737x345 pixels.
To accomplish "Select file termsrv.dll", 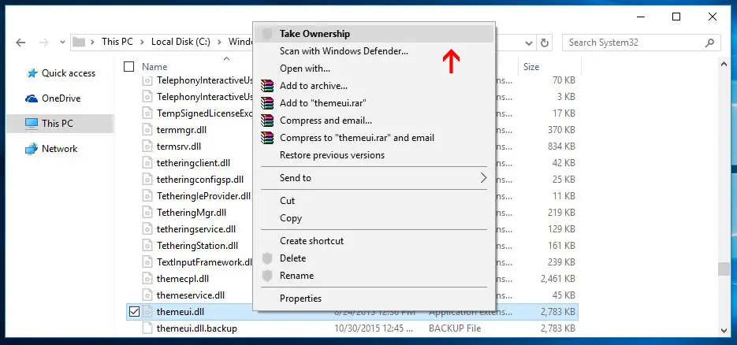I will pyautogui.click(x=179, y=147).
